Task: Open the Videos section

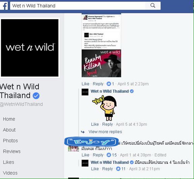Action: click(10, 173)
